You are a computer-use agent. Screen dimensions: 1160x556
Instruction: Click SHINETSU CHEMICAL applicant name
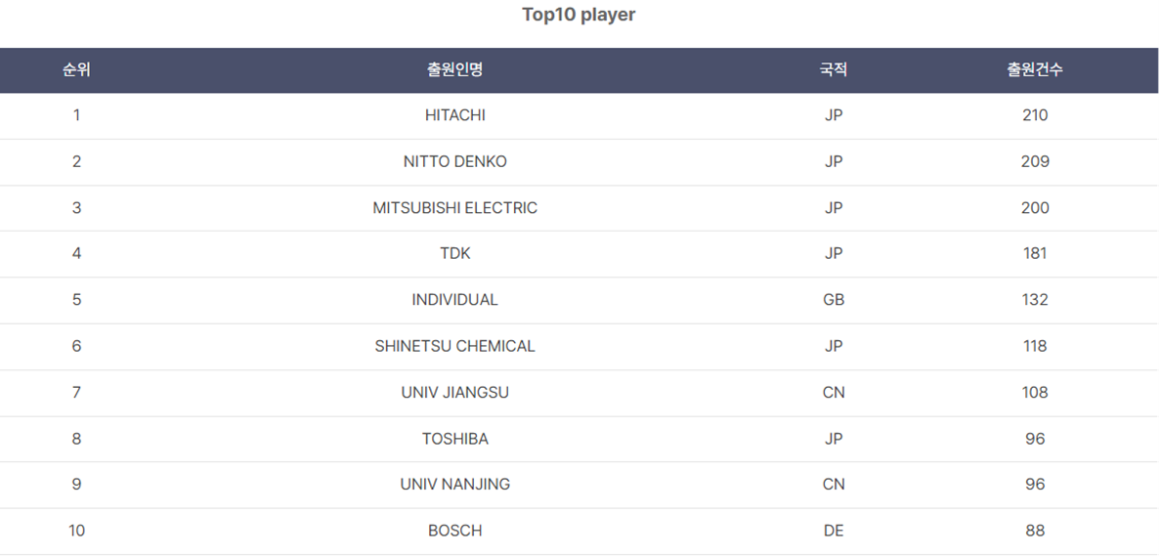point(454,346)
